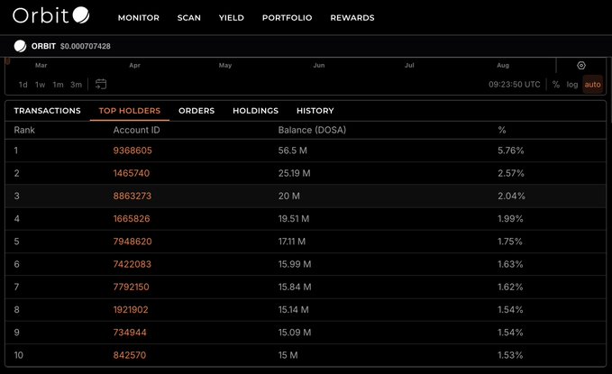Show the HISTORY tab

315,111
